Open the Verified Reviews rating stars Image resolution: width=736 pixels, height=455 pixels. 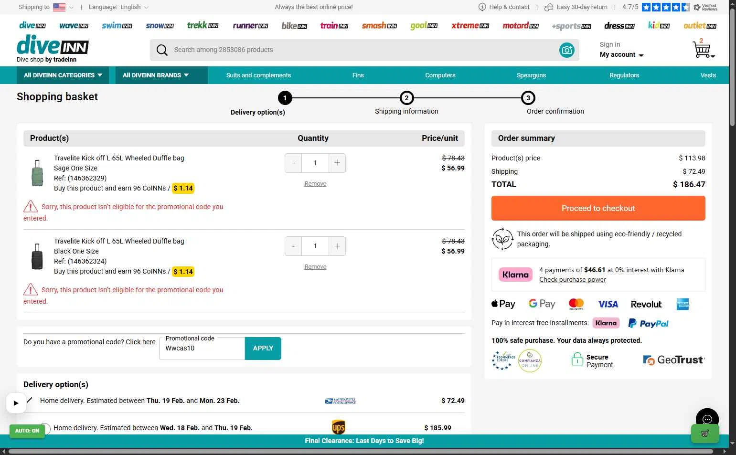(666, 7)
